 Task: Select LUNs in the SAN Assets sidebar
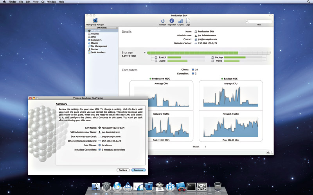click(94, 37)
